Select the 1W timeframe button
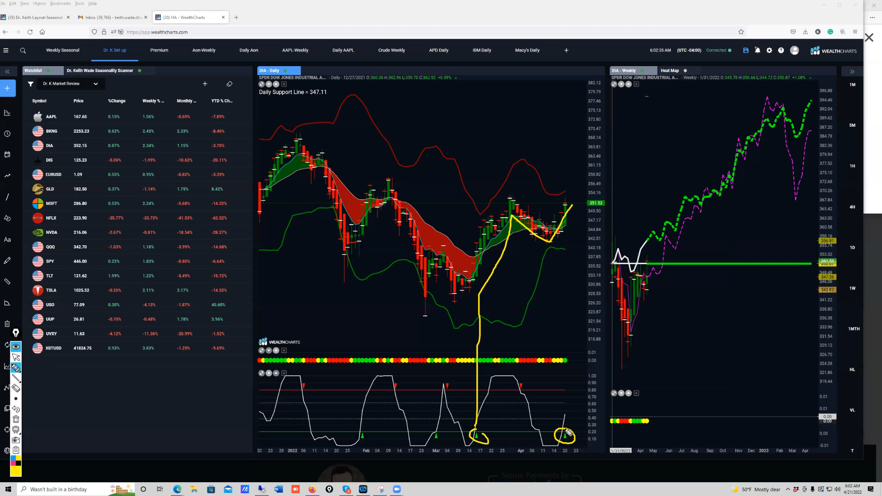Viewport: 882px width, 496px height. (x=852, y=288)
